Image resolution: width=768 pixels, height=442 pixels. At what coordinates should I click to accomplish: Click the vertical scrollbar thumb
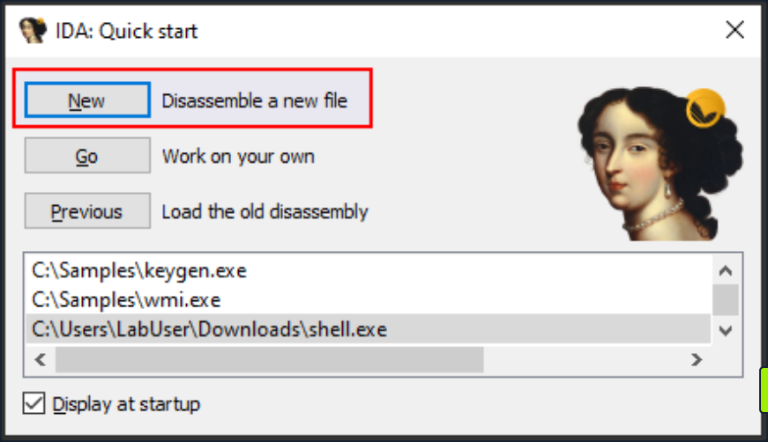pos(725,299)
